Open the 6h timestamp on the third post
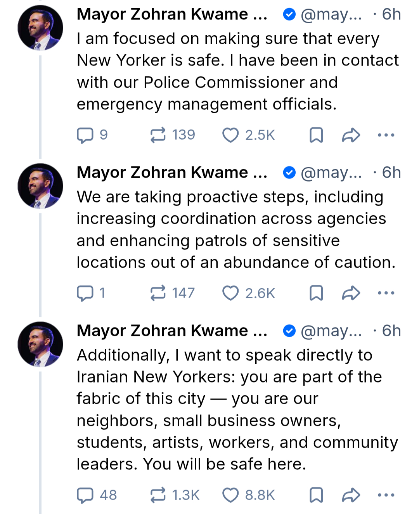This screenshot has width=419, height=514. (x=391, y=331)
